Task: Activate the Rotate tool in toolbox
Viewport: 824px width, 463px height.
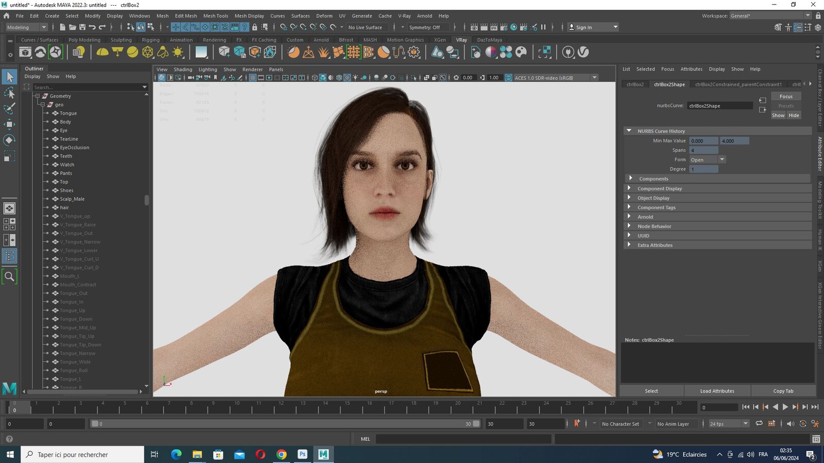Action: point(9,140)
